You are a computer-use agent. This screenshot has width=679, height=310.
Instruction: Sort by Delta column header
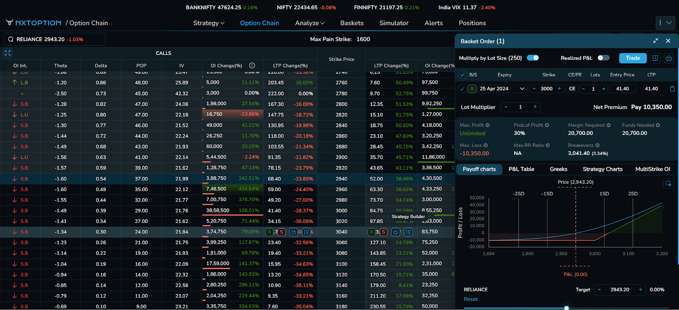click(x=101, y=65)
